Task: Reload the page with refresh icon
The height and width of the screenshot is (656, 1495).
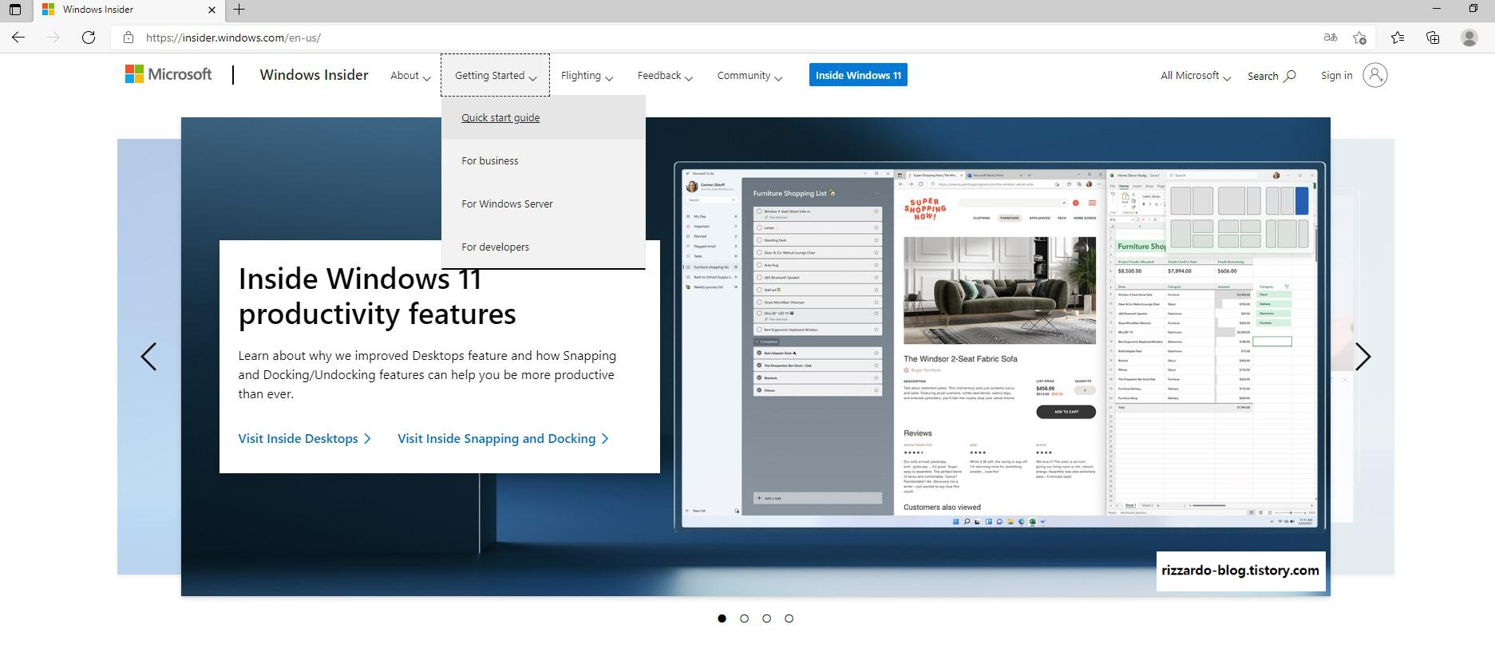Action: 89,38
